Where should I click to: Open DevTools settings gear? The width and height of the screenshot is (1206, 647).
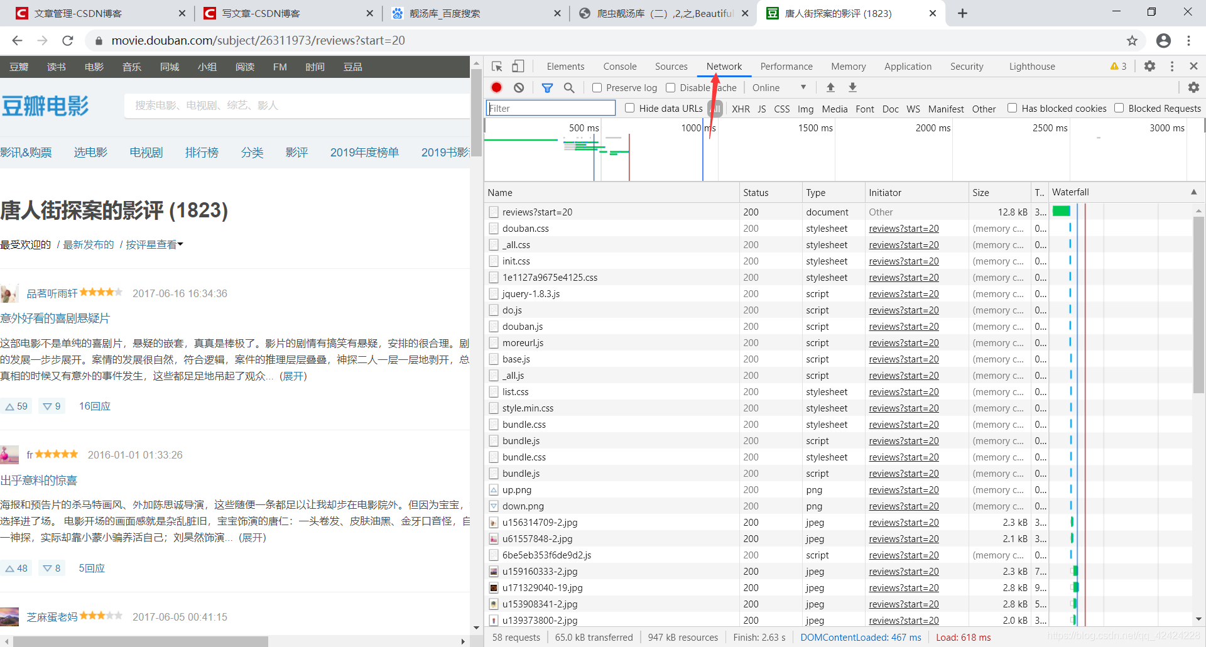tap(1149, 66)
